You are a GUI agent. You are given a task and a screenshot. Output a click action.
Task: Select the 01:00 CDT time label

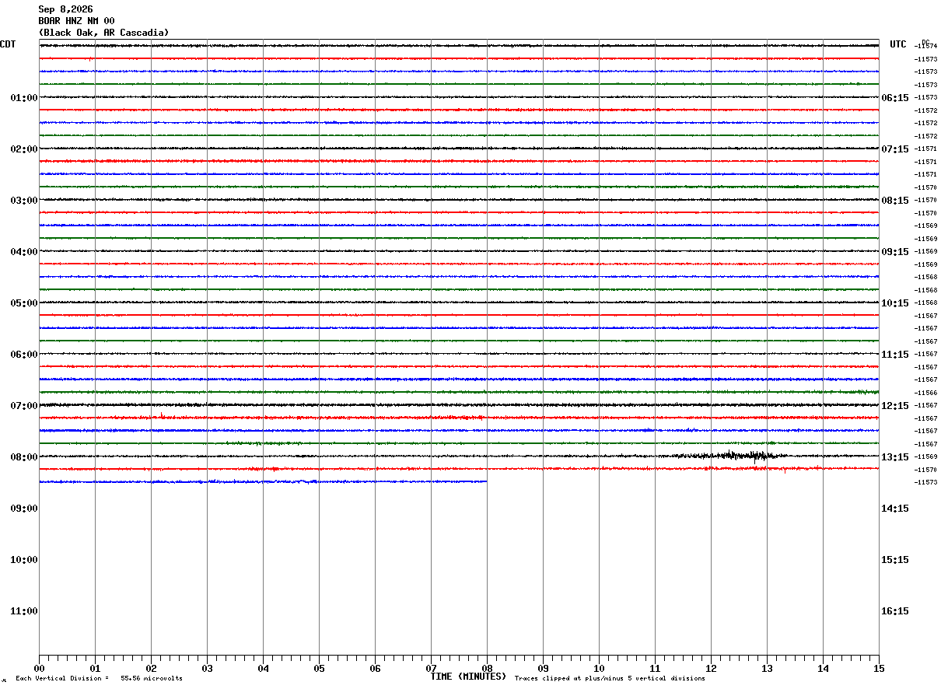(x=23, y=97)
